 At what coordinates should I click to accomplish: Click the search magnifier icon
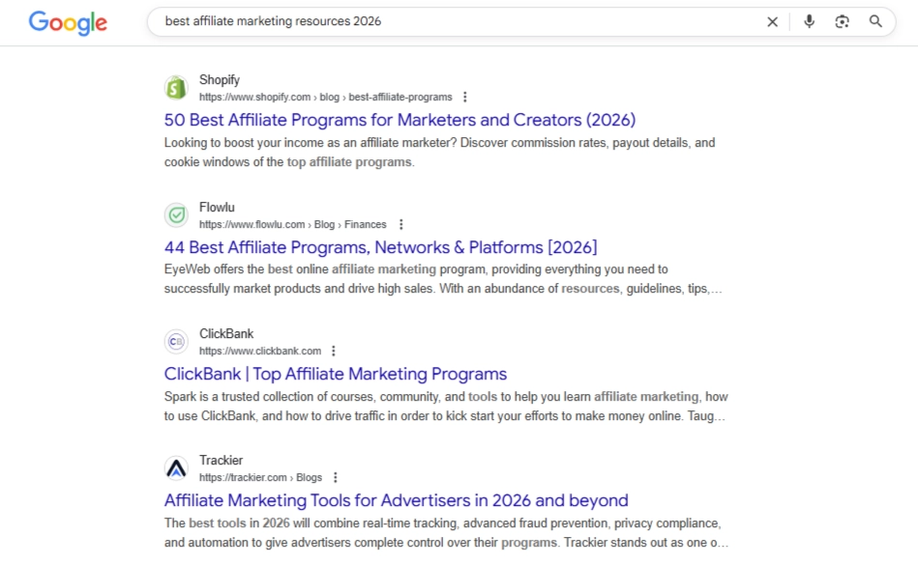tap(874, 21)
